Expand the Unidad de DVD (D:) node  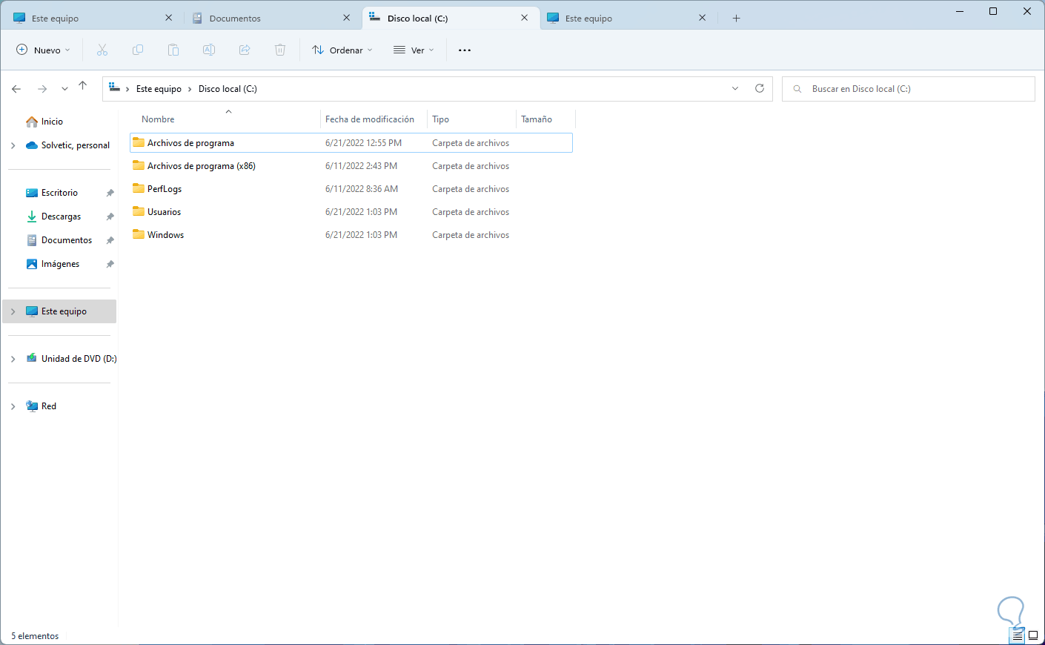pyautogui.click(x=13, y=359)
